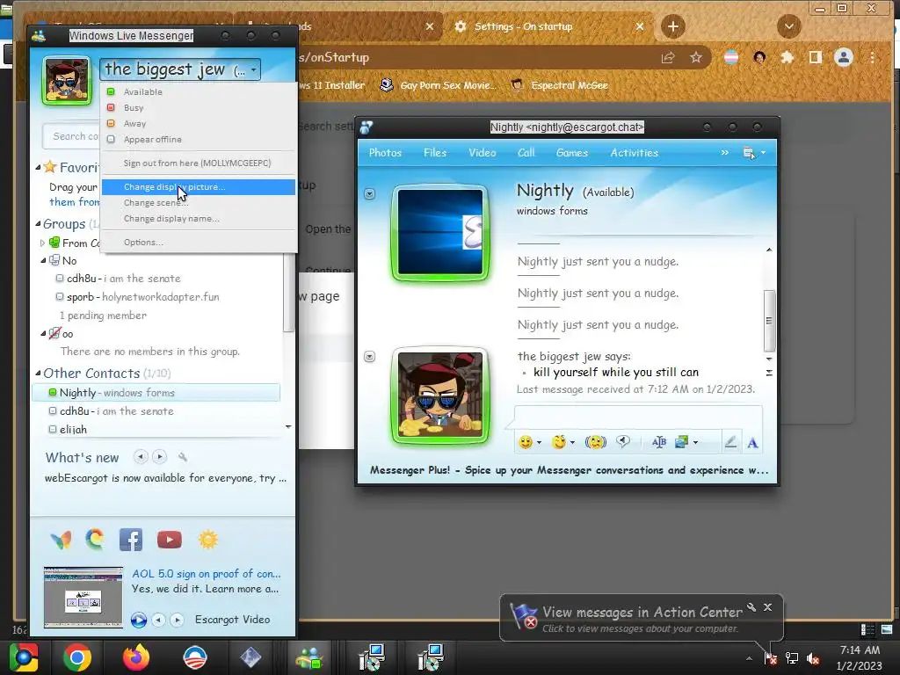The width and height of the screenshot is (900, 675).
Task: Open Options from the status menu
Action: pos(198,243)
